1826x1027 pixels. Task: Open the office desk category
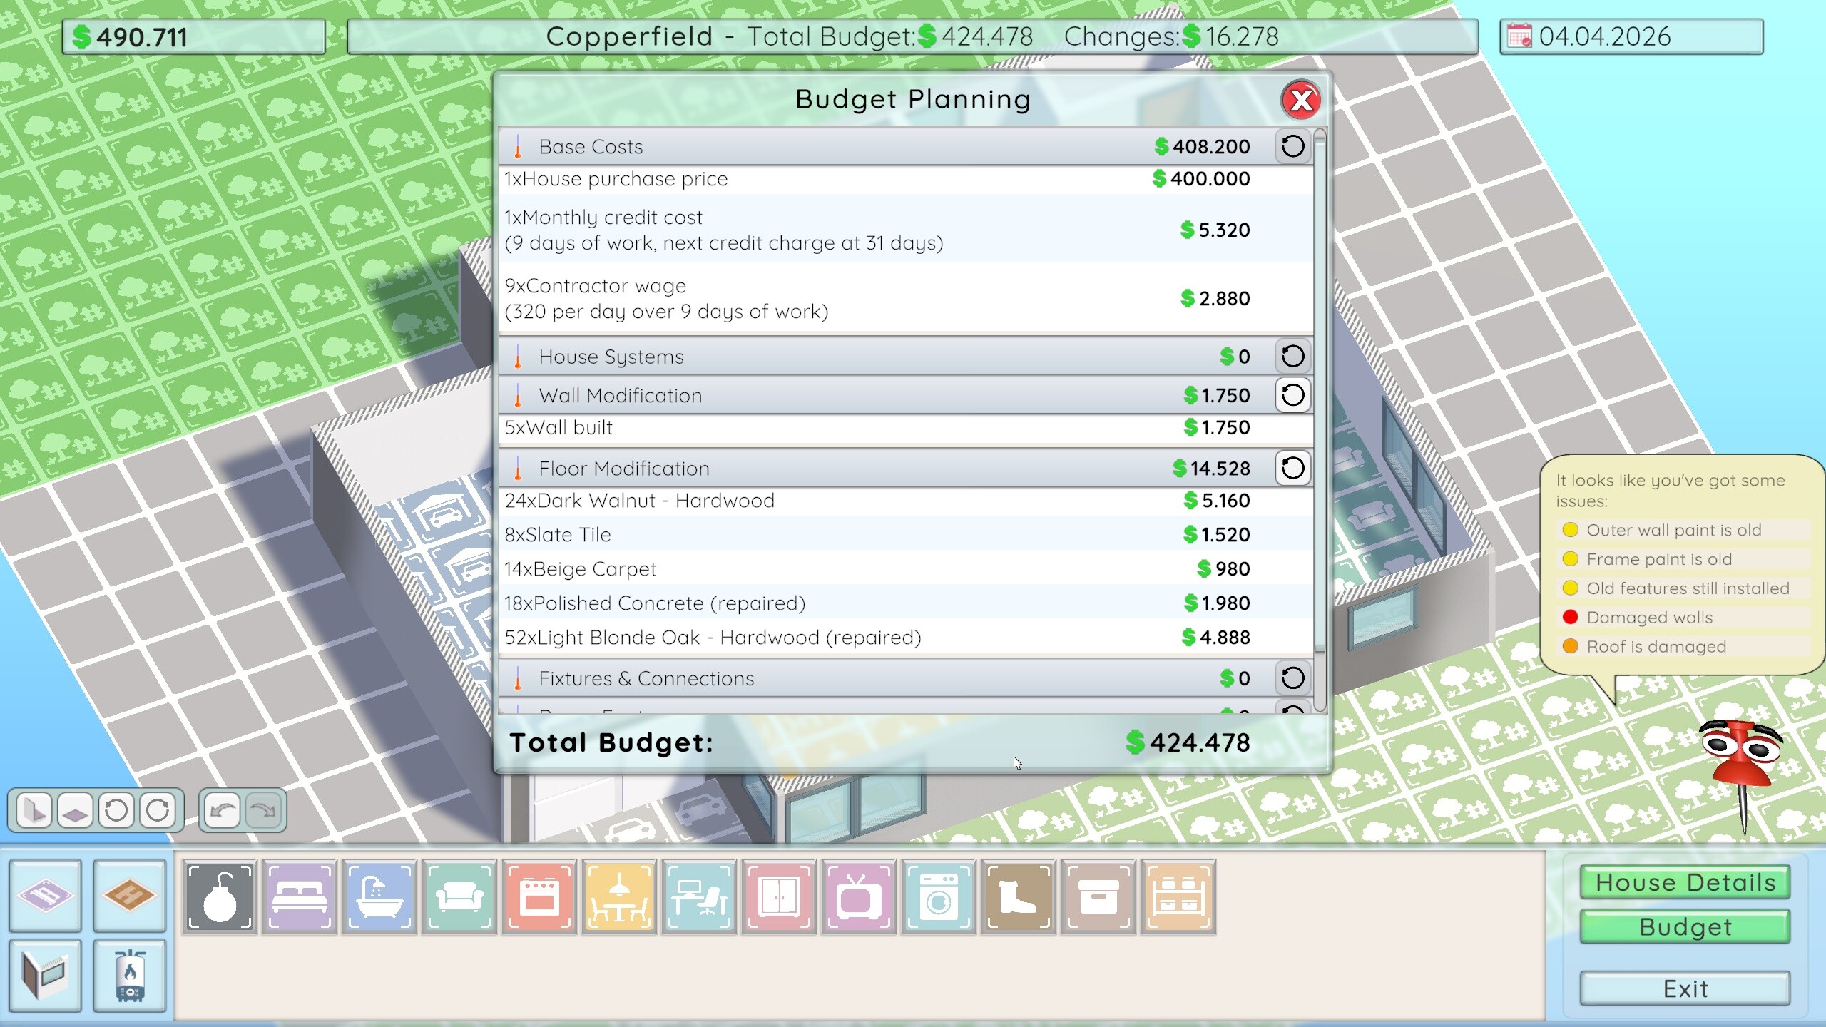[699, 897]
